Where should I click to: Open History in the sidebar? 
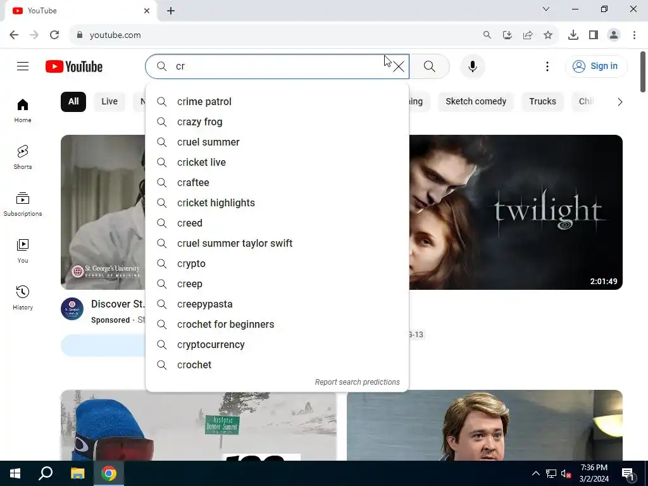[x=23, y=297]
